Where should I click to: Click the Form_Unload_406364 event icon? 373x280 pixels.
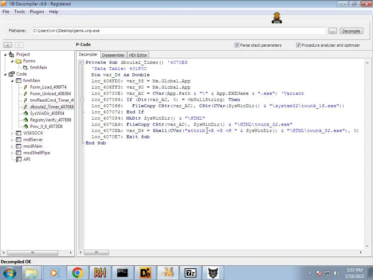(25, 94)
